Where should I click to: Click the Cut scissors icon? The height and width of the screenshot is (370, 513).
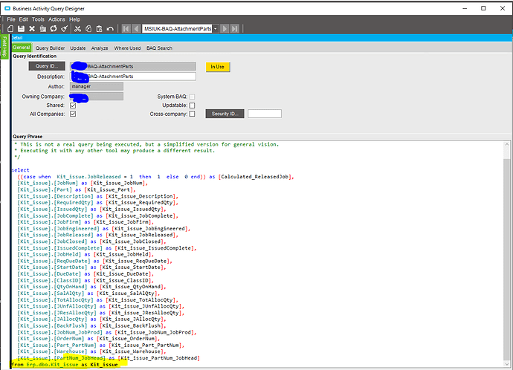(77, 29)
